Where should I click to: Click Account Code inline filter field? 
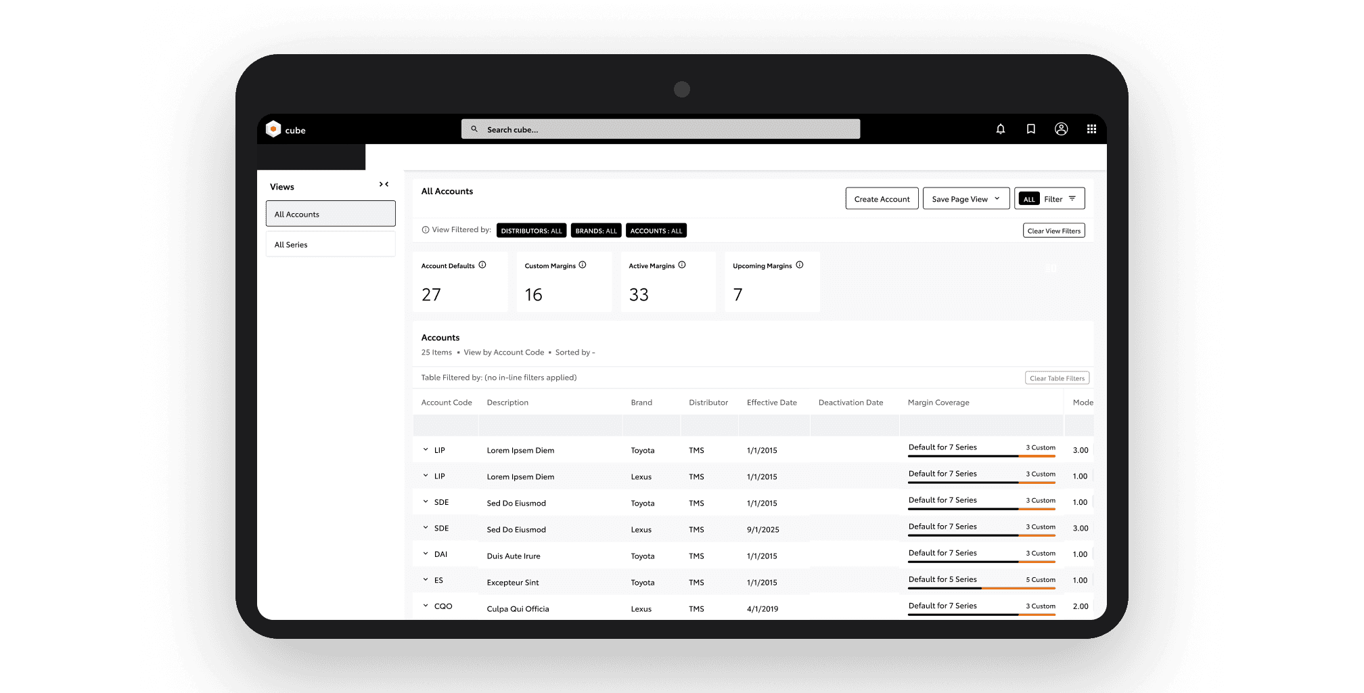point(445,426)
